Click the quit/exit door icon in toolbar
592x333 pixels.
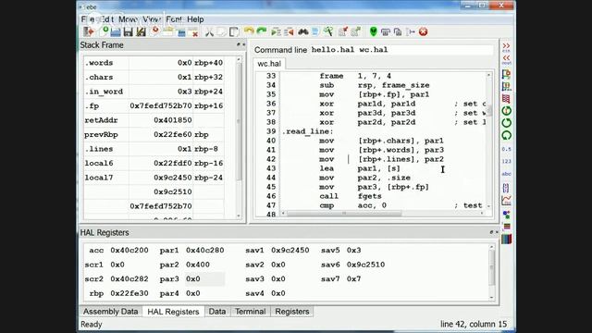tap(89, 32)
